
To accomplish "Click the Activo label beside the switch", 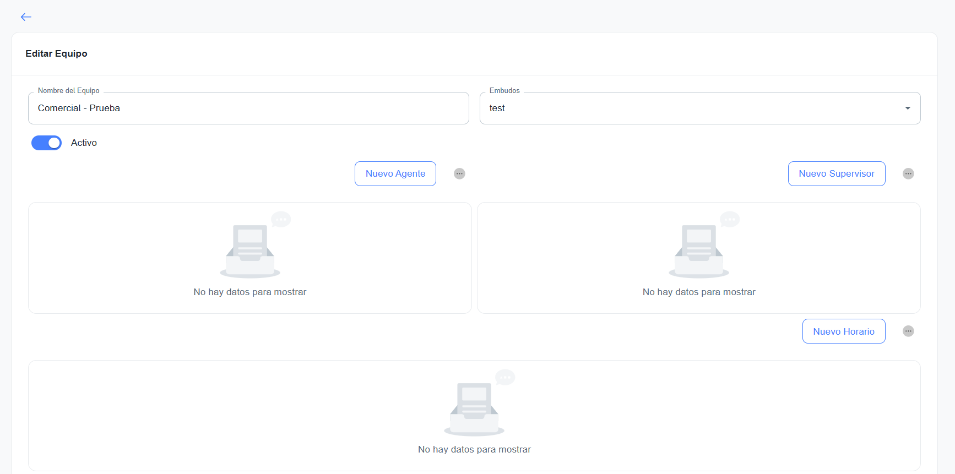I will [x=84, y=143].
